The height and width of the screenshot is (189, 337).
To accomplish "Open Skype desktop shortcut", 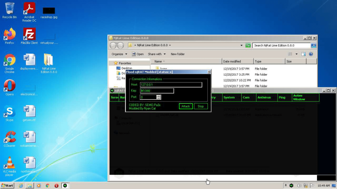I will [10, 113].
